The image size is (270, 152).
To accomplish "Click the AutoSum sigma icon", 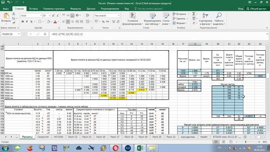I will point(194,14).
